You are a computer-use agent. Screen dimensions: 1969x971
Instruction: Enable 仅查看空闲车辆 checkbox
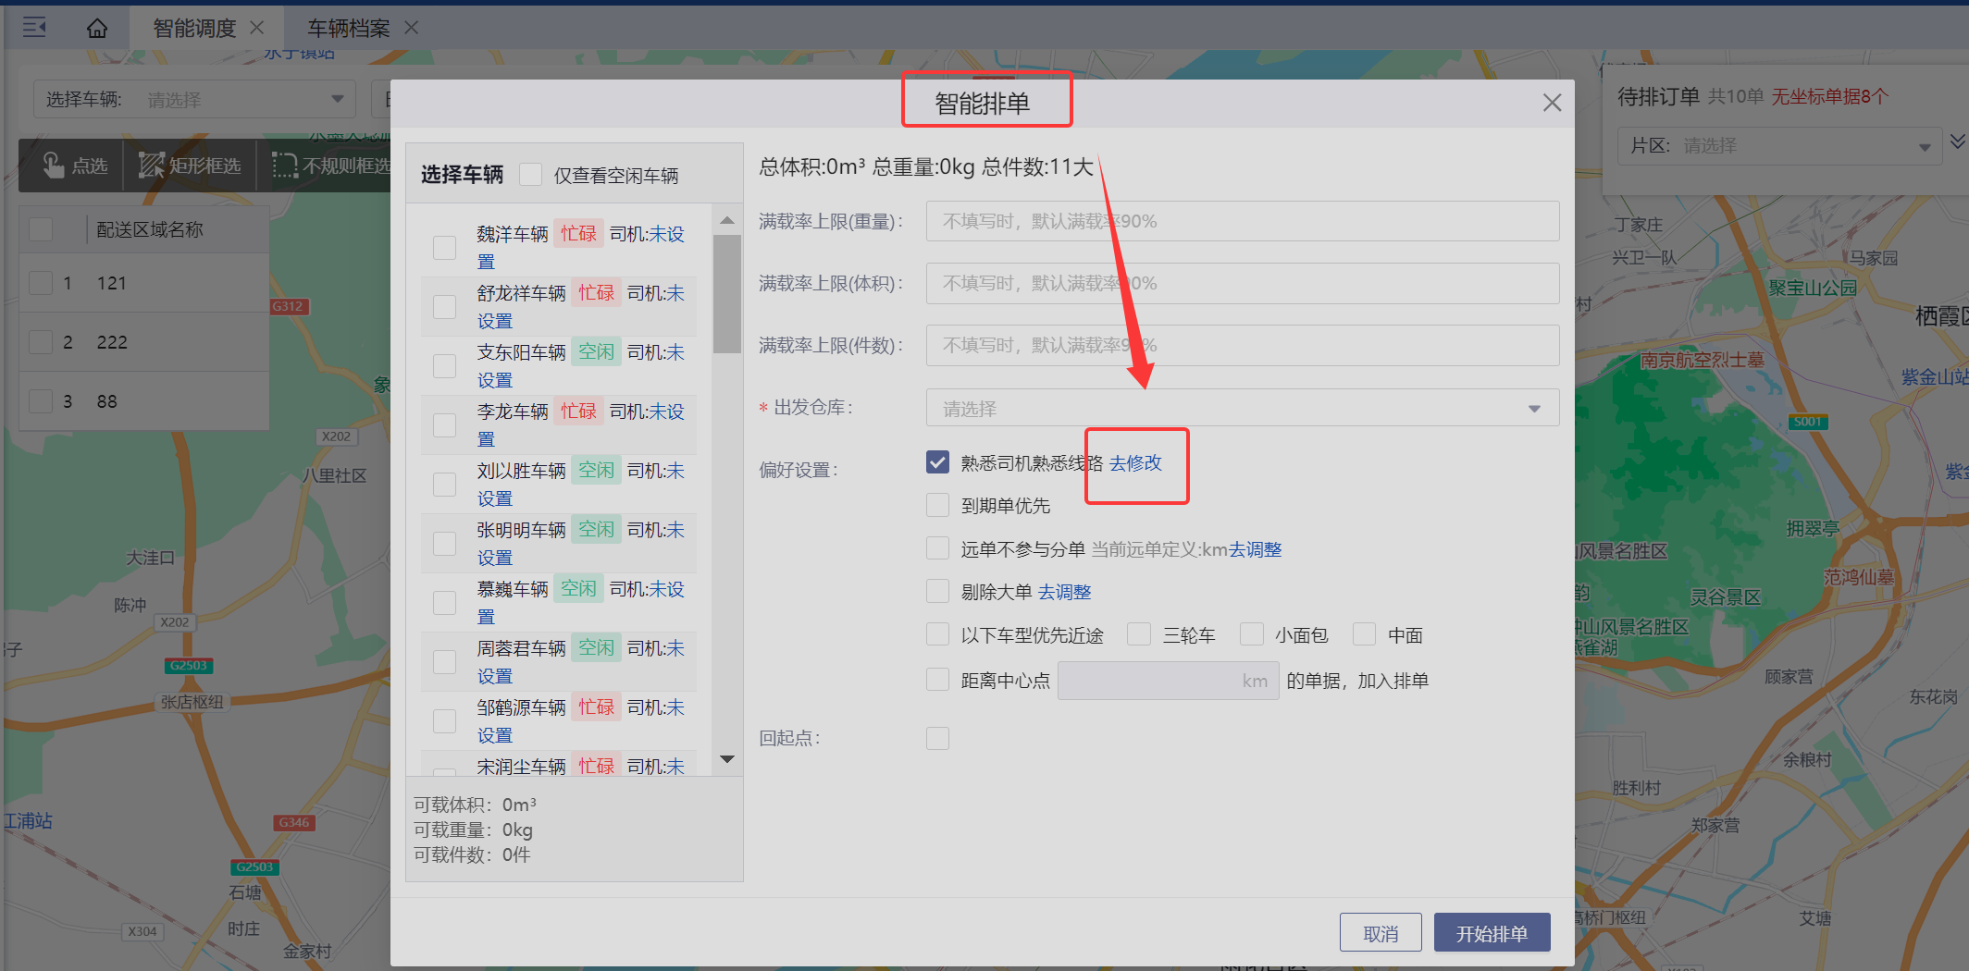[x=531, y=175]
